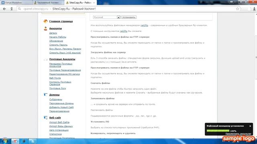Open the Почтовые Аккаунты heading link
The image size is (257, 144).
62,59
